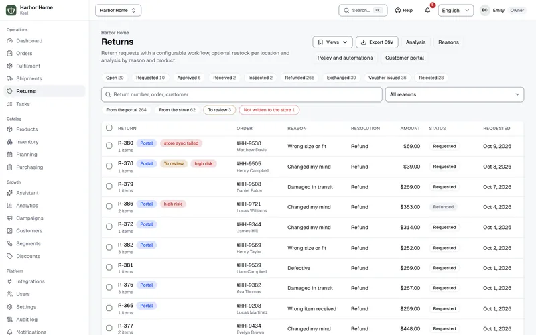Screen dimensions: 536x335
Task: Open the Segments icon
Action: 9,243
